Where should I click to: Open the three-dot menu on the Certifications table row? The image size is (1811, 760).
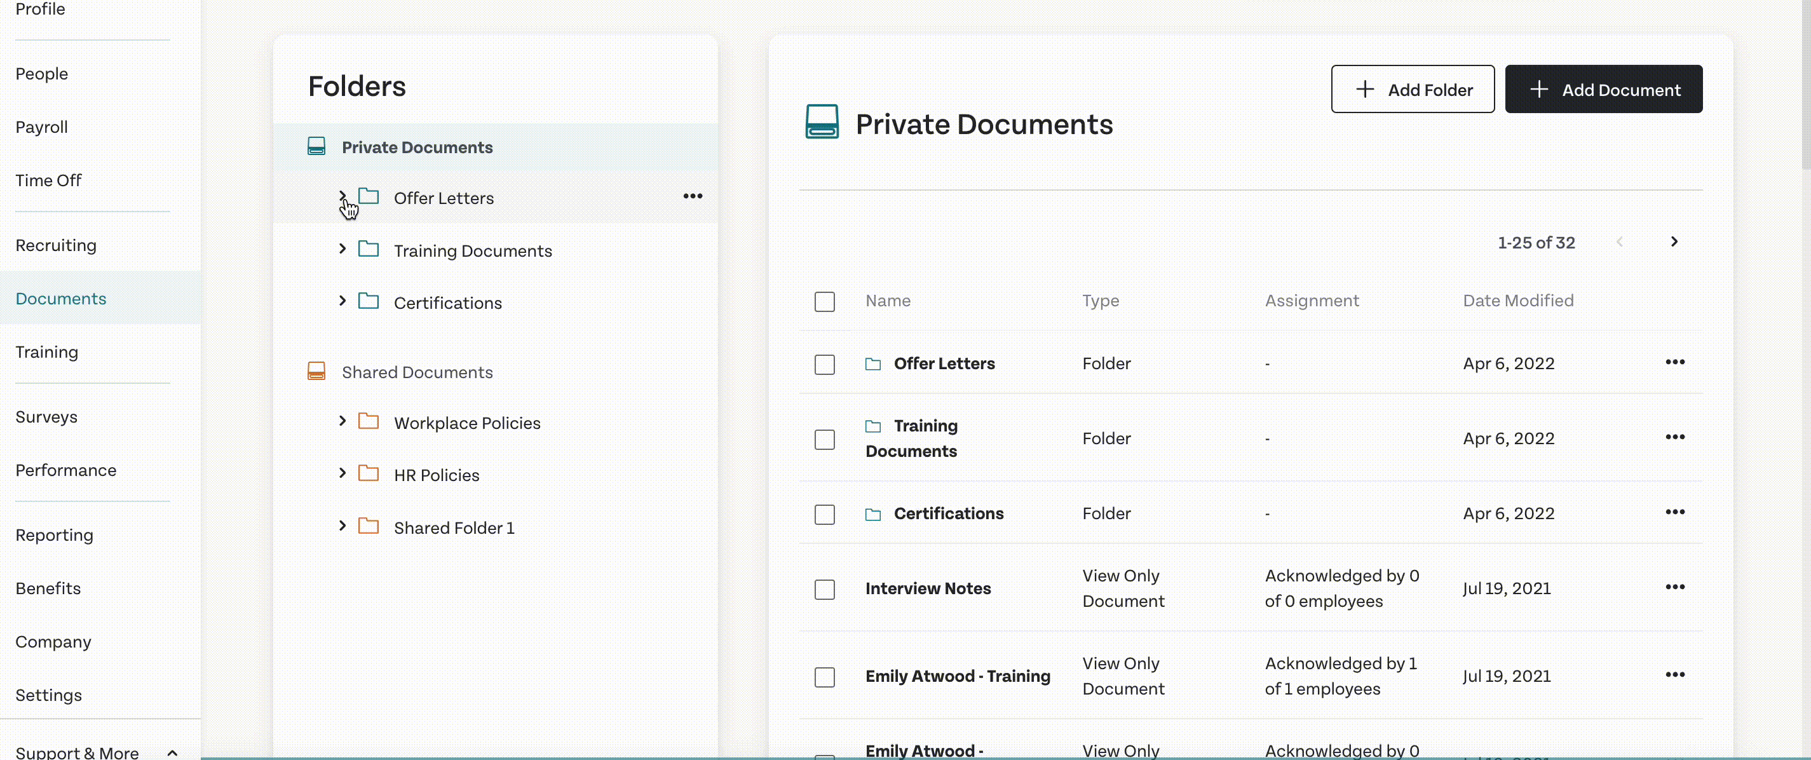tap(1674, 513)
